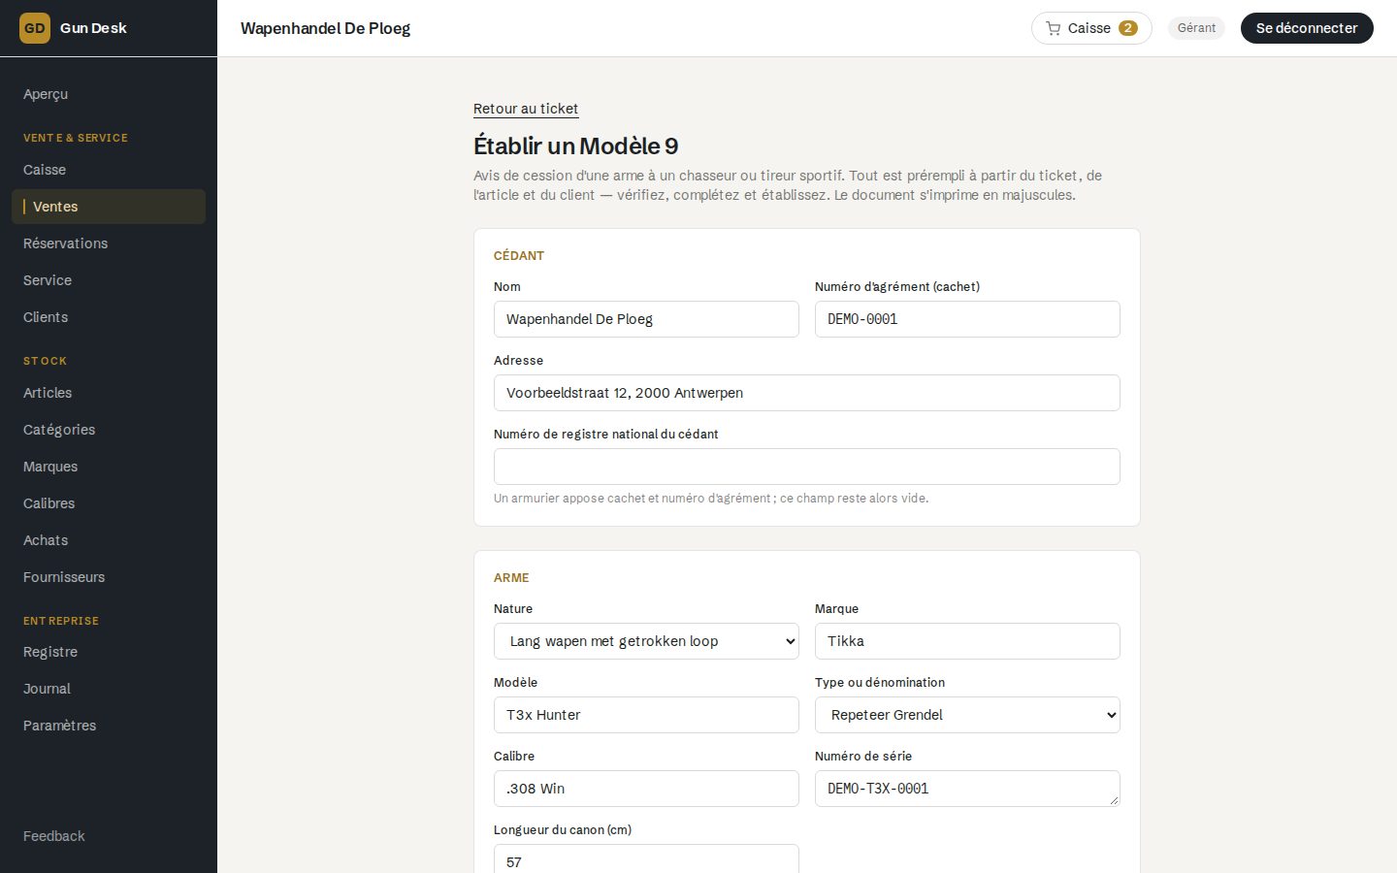Edit the Modèle field with T3x Hunter

click(x=646, y=715)
